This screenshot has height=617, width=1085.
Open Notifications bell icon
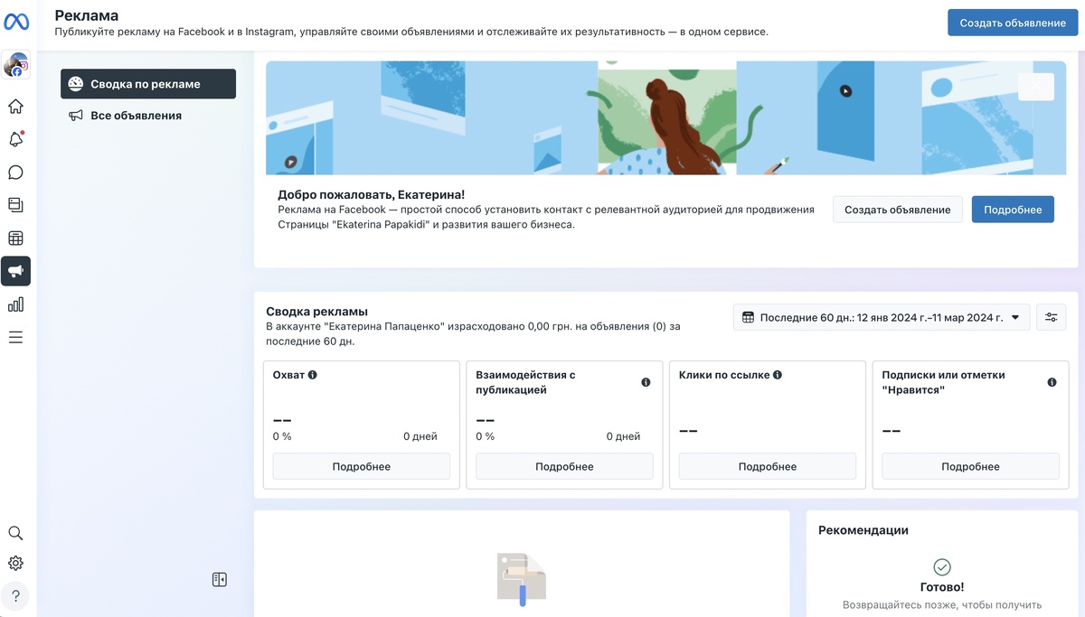coord(15,139)
